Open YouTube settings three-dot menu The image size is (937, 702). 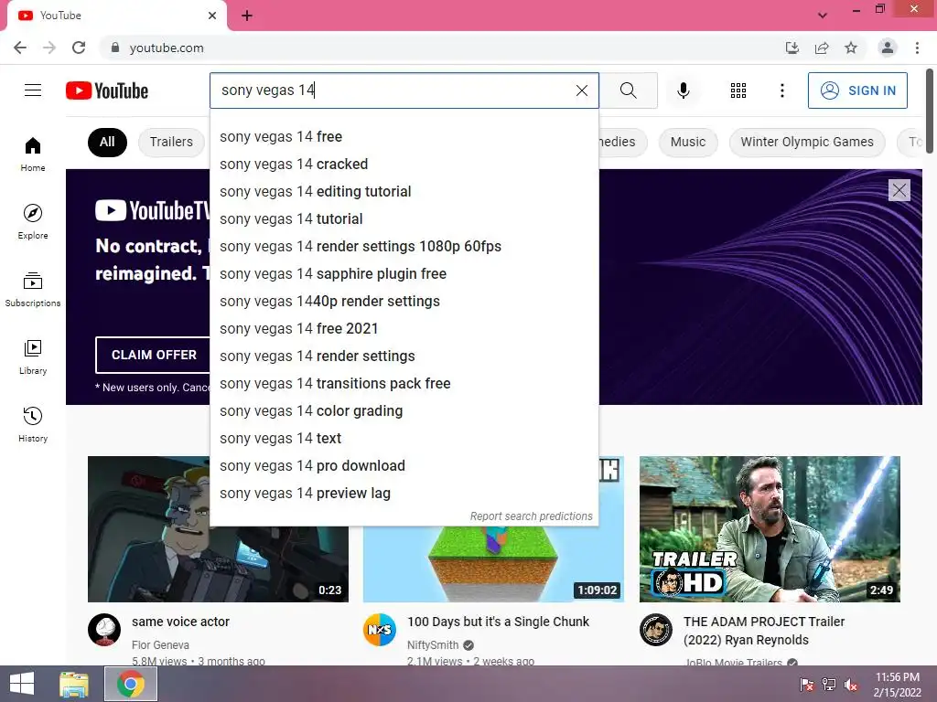[781, 90]
